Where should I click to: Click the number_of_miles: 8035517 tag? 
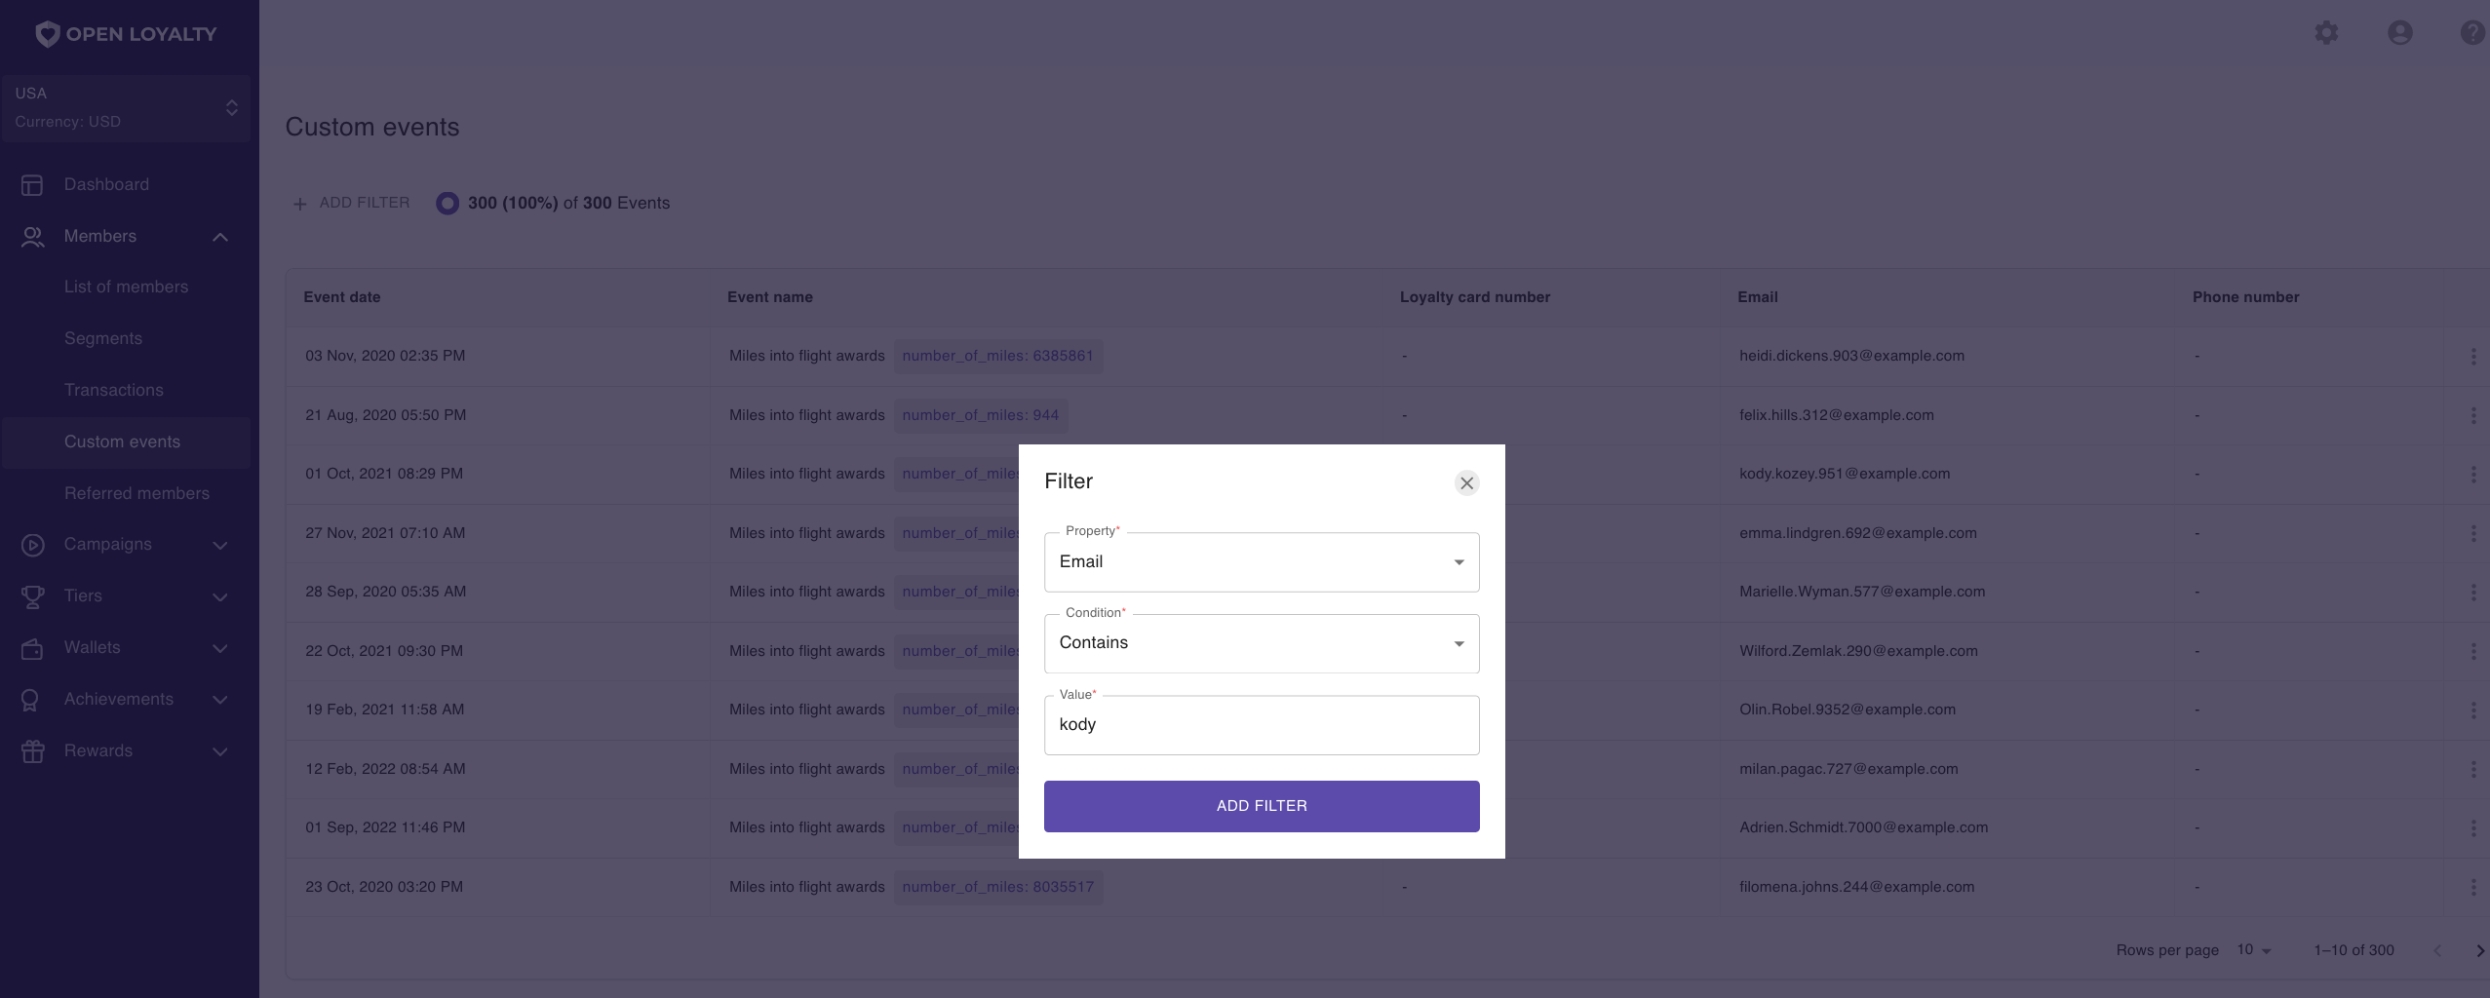click(x=998, y=888)
